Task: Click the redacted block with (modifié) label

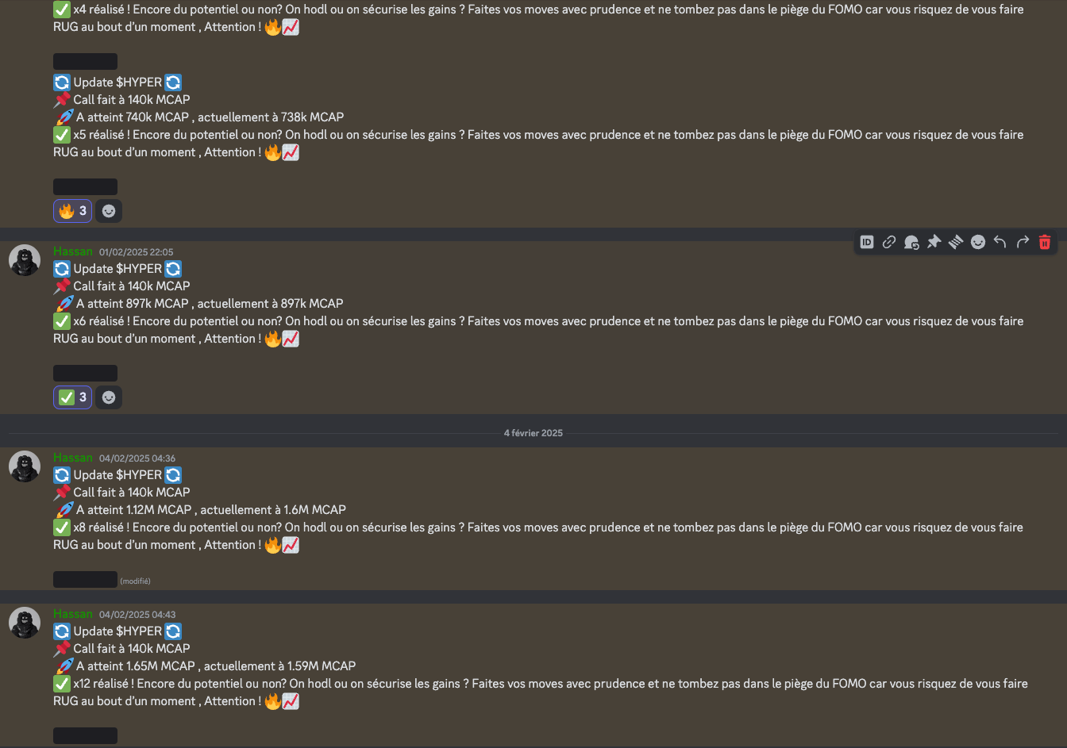Action: 85,580
